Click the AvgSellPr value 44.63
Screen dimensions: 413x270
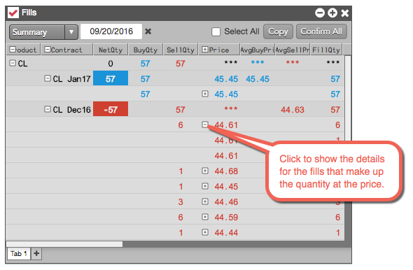293,110
